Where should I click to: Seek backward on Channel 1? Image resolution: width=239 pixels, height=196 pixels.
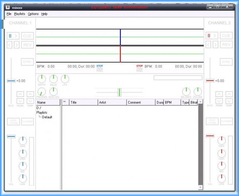click(x=10, y=45)
